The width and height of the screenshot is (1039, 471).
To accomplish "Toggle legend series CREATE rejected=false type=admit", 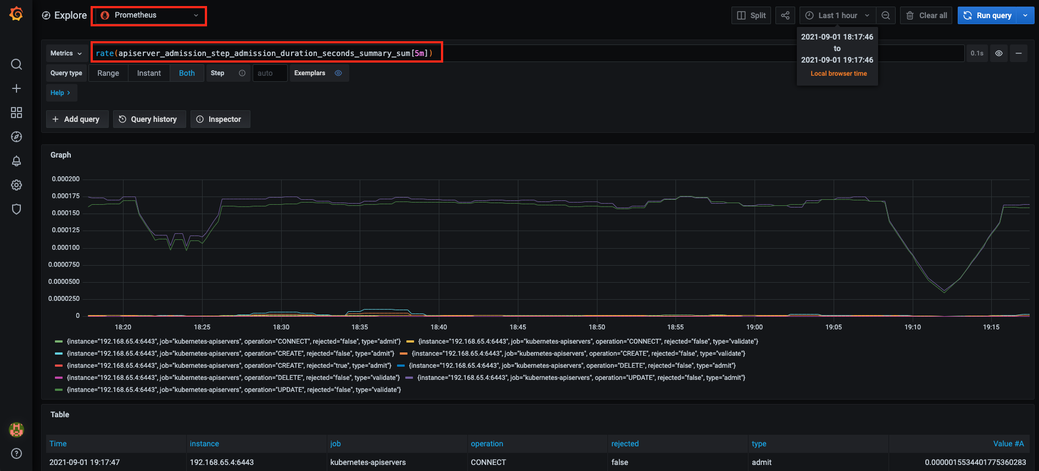I will [x=231, y=354].
